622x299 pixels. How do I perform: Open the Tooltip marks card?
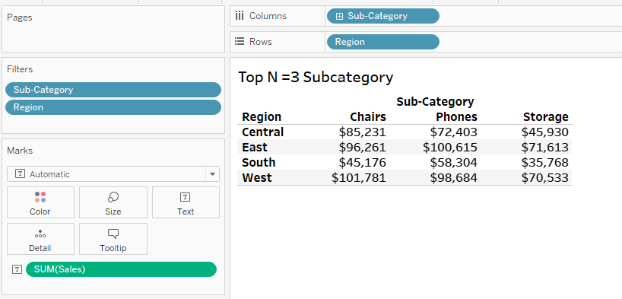tap(113, 239)
